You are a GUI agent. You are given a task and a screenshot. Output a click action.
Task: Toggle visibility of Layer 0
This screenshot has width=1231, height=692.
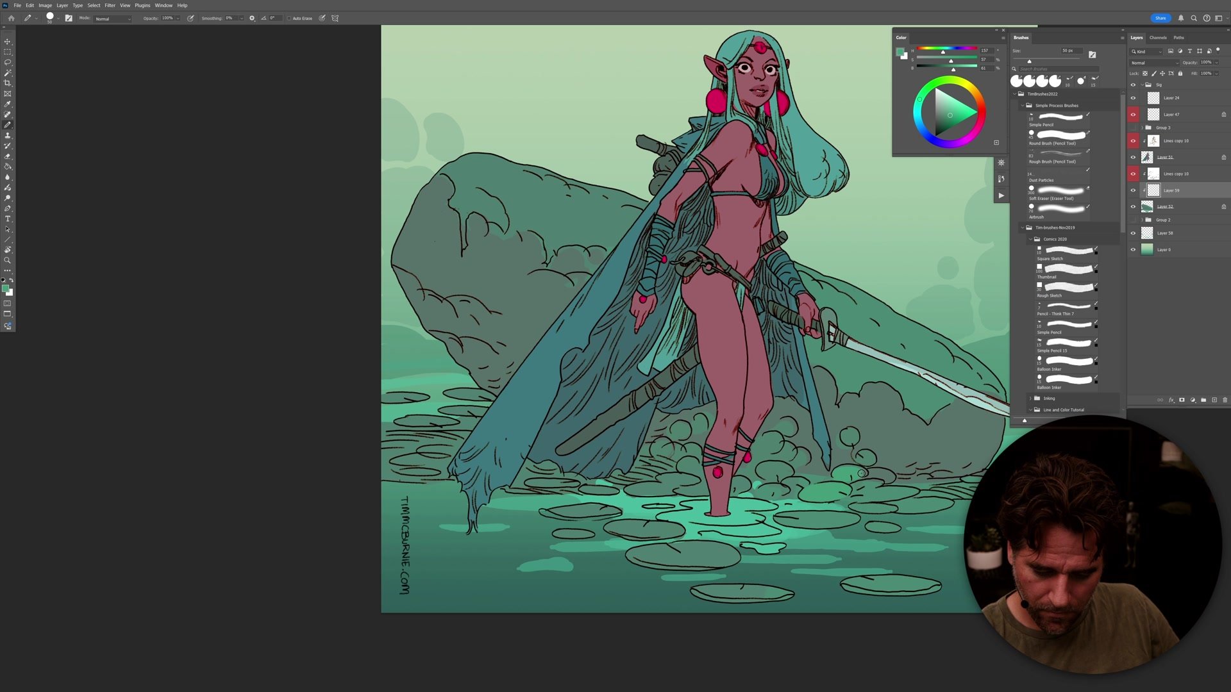[1133, 250]
